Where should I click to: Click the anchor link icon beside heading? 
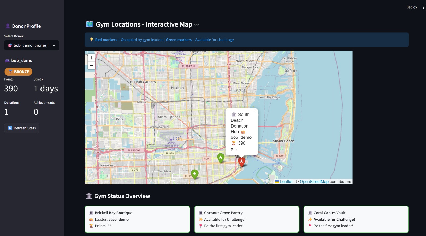(196, 25)
